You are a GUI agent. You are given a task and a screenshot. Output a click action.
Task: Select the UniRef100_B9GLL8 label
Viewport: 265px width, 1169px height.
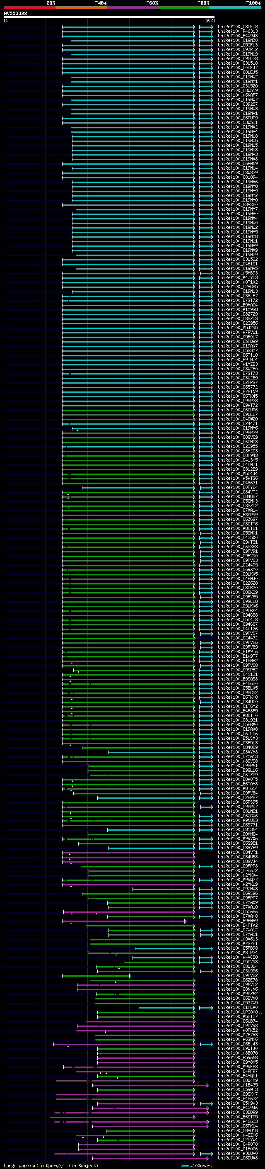pos(238,601)
